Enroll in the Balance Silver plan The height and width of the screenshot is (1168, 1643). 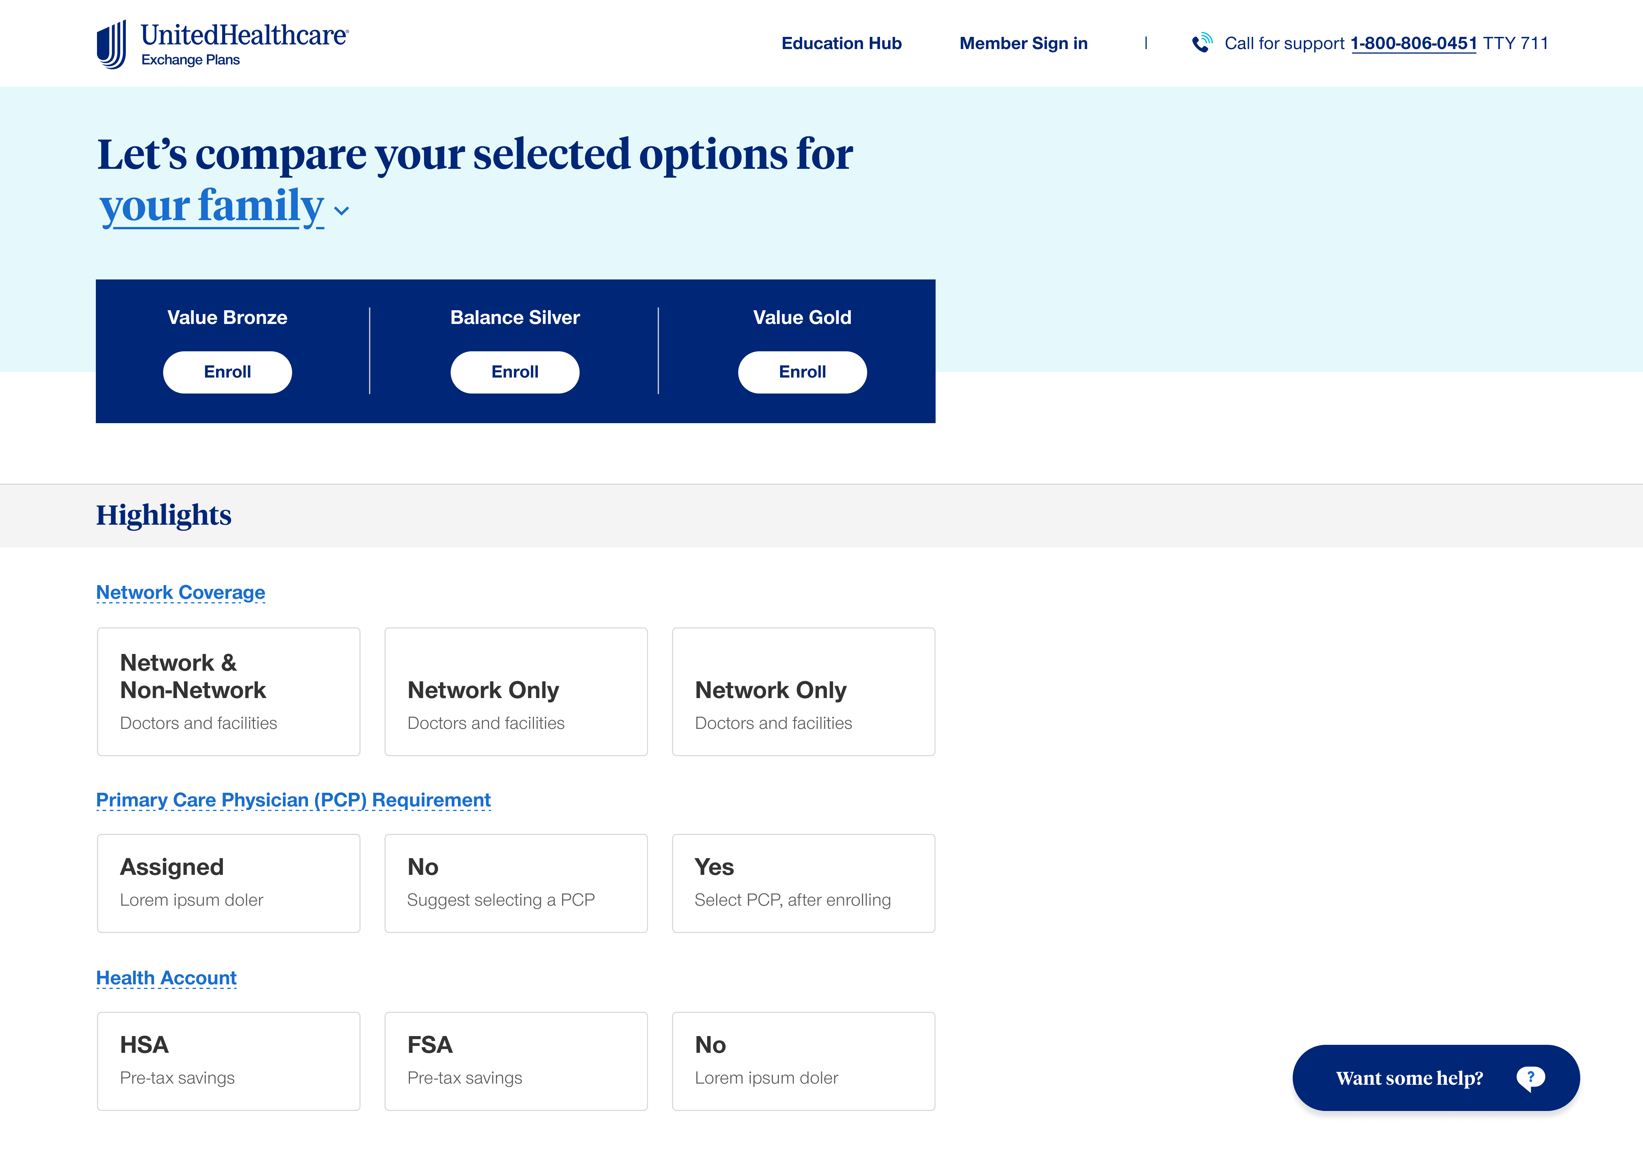(514, 372)
